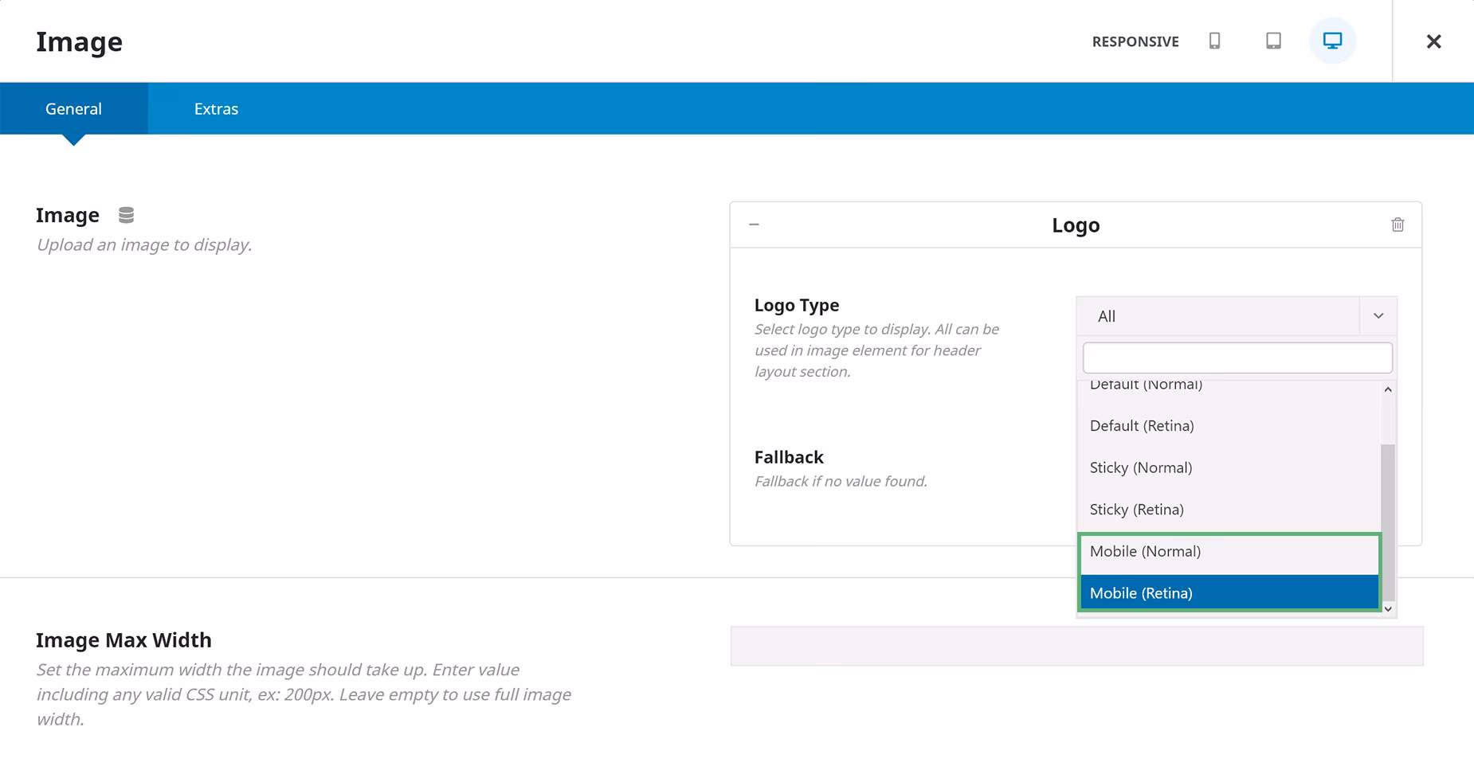
Task: Click the RESPONSIVE label in the header
Action: point(1135,41)
